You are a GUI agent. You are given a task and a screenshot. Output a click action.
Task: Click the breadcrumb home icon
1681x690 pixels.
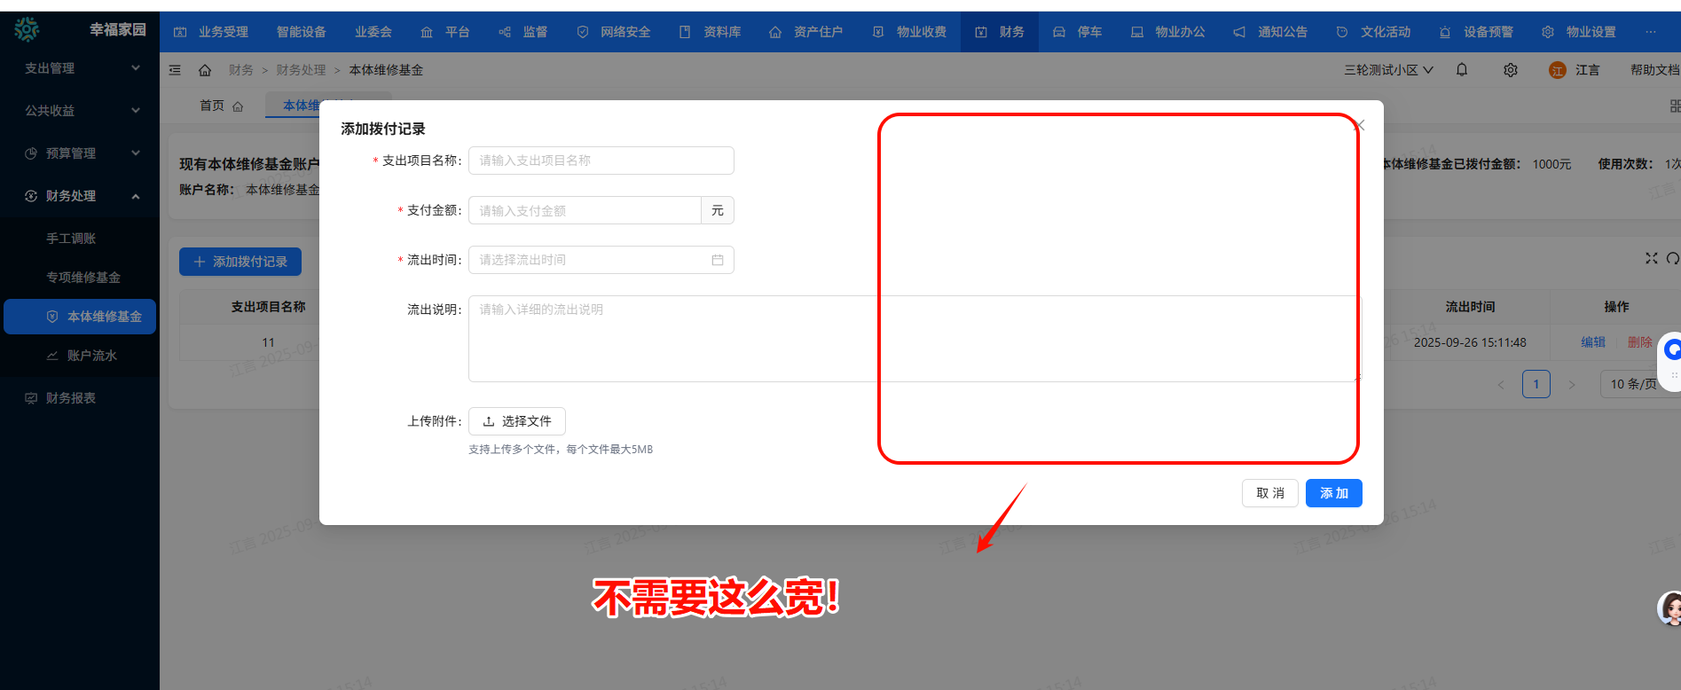pyautogui.click(x=205, y=70)
